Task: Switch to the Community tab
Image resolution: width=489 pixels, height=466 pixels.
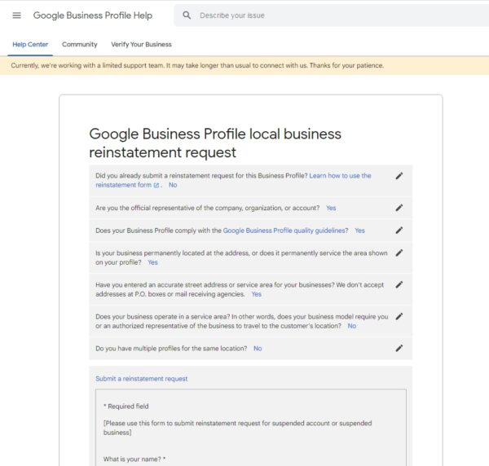Action: [80, 44]
